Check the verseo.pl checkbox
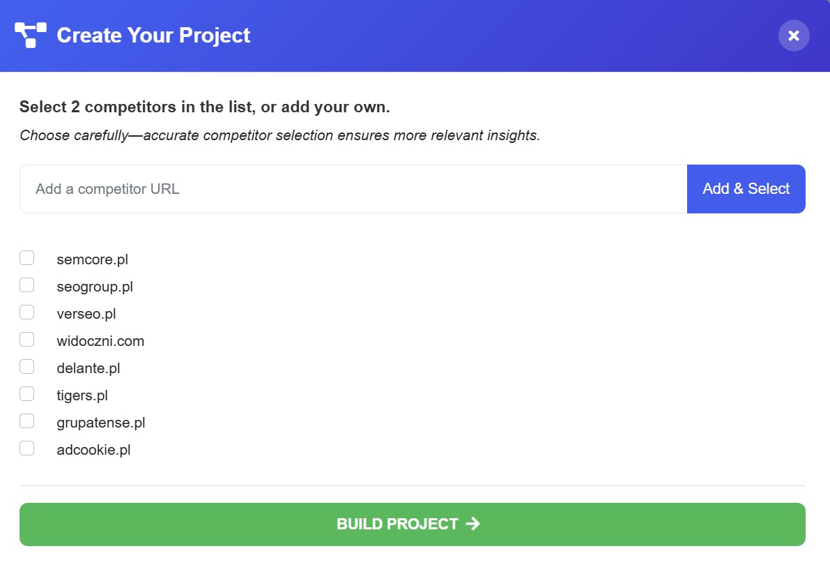 tap(27, 312)
